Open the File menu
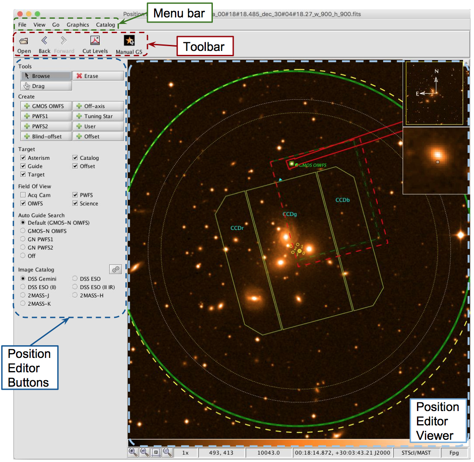The height and width of the screenshot is (462, 474). [x=22, y=25]
